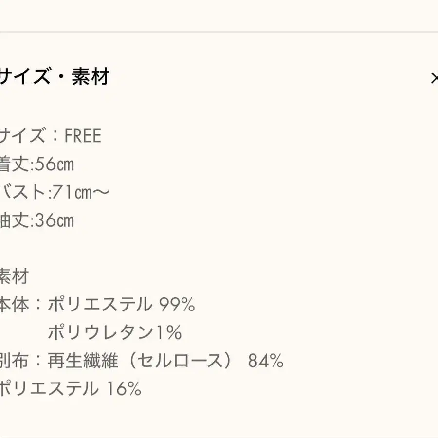Viewport: 438px width, 438px height.
Task: Select the 再生繊維 text
Action: pos(83,360)
